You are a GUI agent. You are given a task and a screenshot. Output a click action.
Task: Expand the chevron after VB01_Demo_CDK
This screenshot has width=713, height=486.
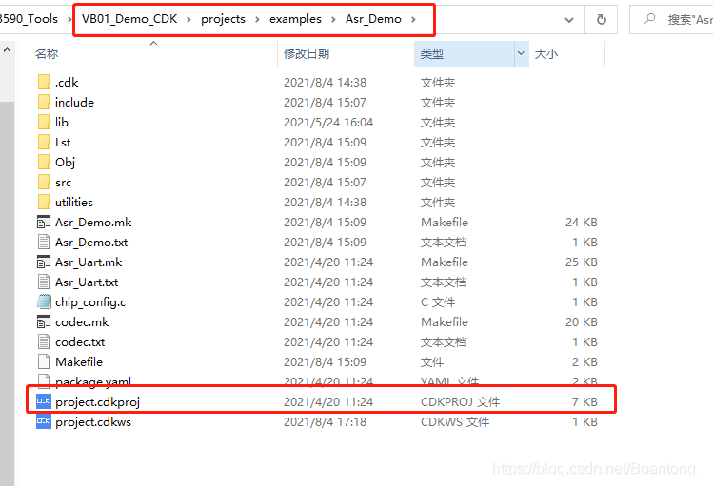click(x=188, y=20)
